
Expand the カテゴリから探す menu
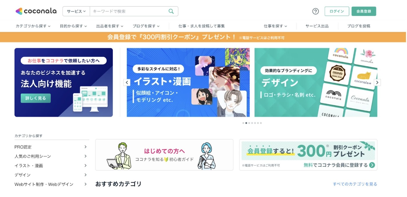tap(33, 26)
